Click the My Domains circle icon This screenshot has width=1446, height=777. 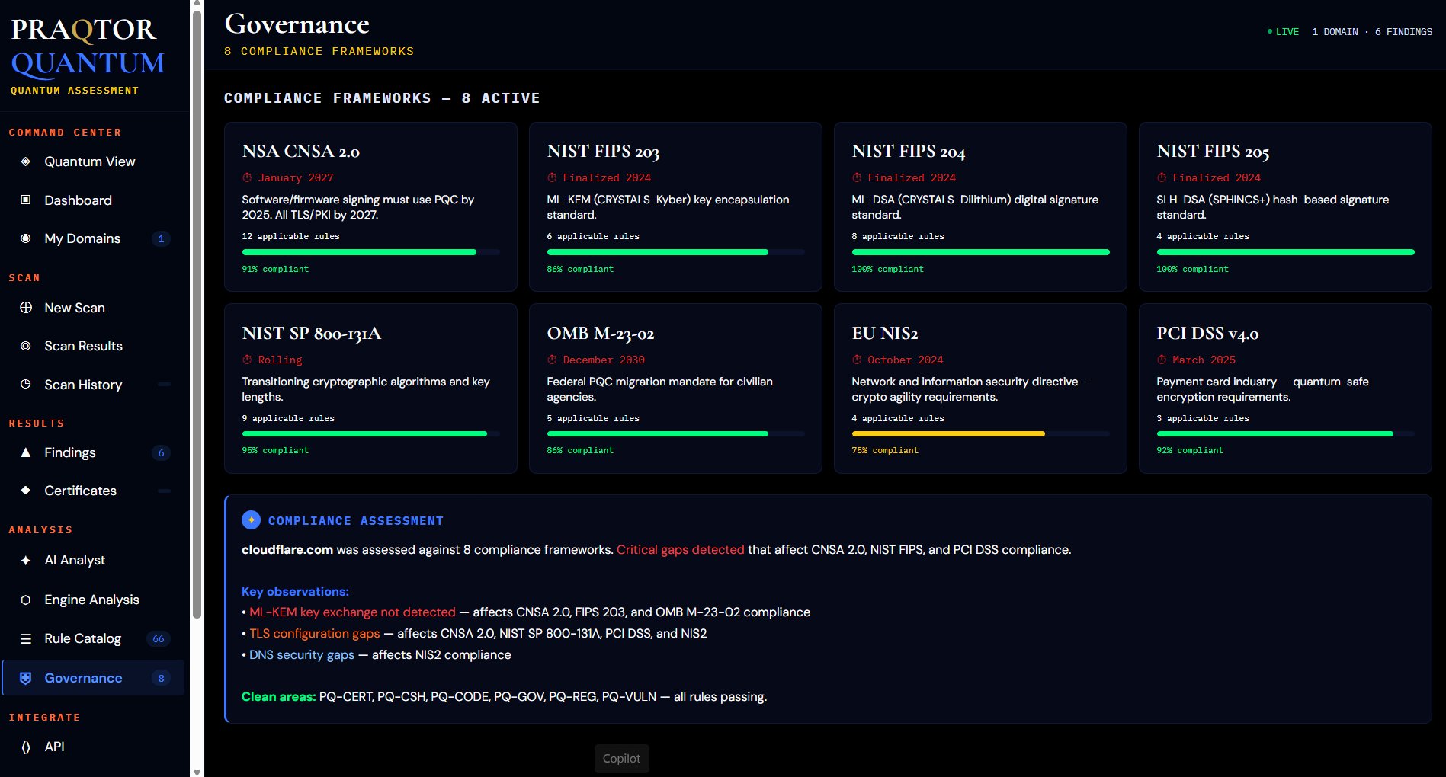tap(25, 238)
